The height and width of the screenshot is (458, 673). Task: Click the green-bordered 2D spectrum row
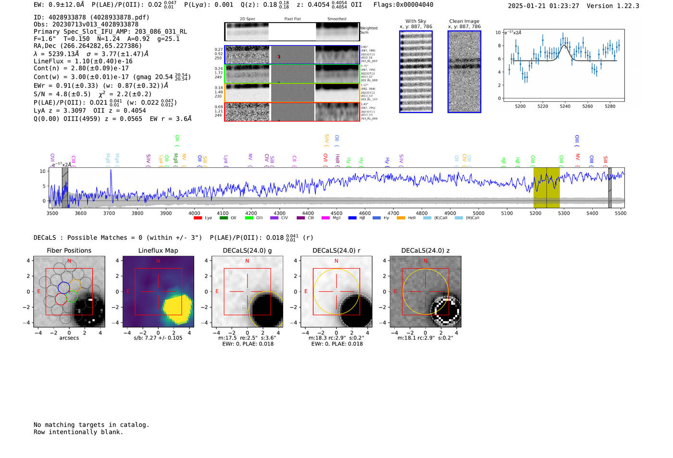pos(292,74)
